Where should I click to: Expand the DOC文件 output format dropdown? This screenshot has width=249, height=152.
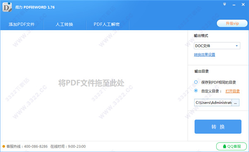coord(217,46)
